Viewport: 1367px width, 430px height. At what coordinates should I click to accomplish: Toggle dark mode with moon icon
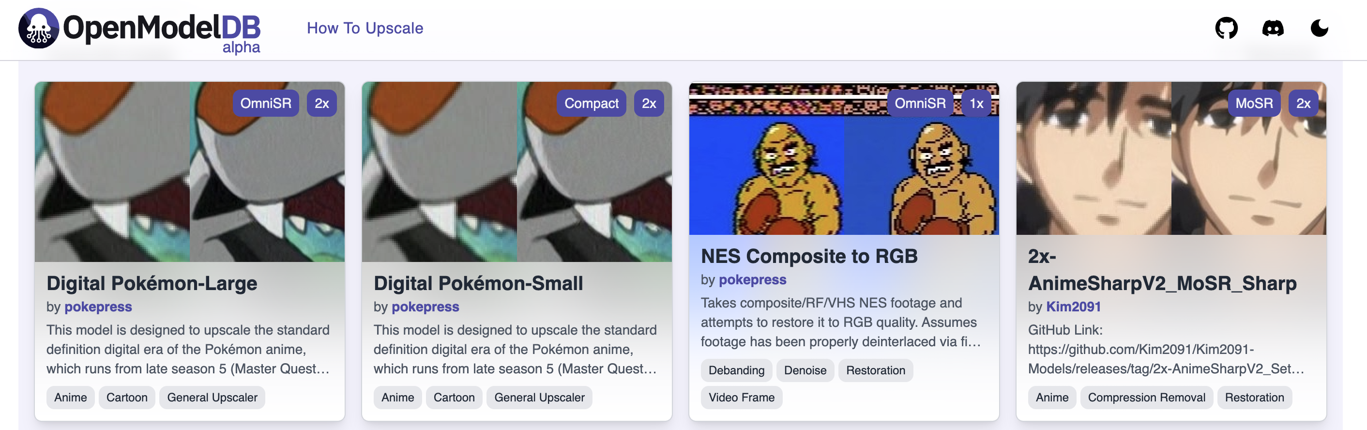[x=1319, y=28]
